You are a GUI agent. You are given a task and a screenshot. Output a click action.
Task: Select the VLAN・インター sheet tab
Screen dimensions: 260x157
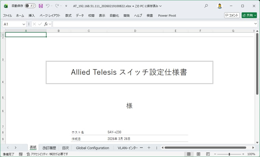pyautogui.click(x=128, y=148)
